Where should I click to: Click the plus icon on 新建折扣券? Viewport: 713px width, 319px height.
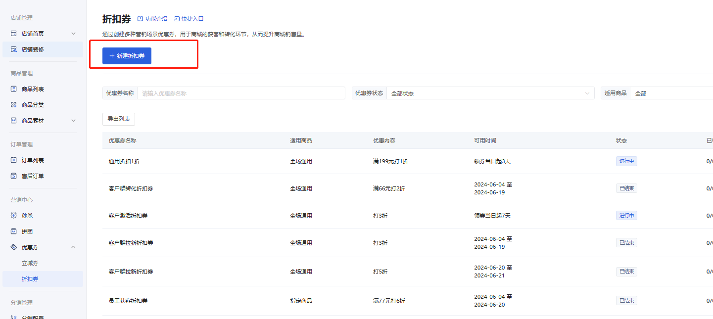(112, 56)
